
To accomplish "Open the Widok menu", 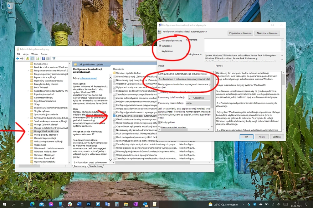I will click(34, 54).
